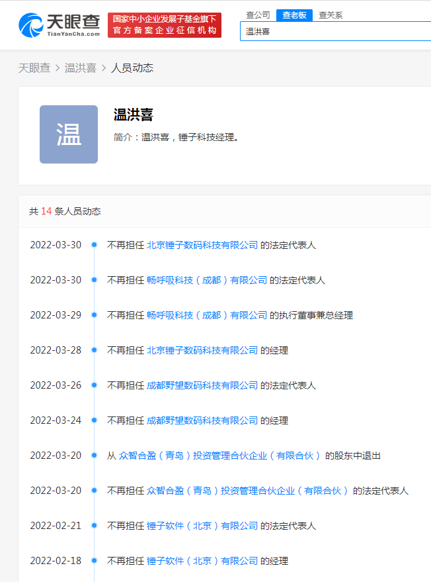Select the date 2022-02-18
The width and height of the screenshot is (431, 582).
coord(56,561)
